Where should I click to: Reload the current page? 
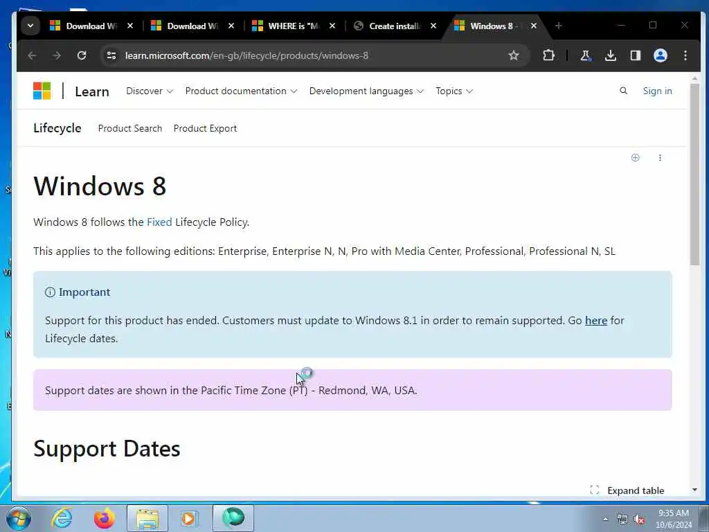(x=82, y=55)
